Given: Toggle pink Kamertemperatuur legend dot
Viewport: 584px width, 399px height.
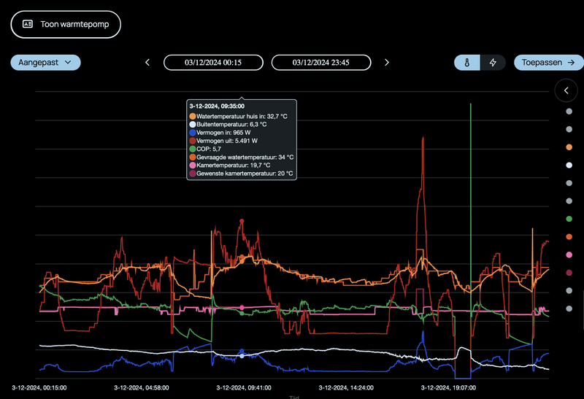Looking at the screenshot, I should 569,255.
